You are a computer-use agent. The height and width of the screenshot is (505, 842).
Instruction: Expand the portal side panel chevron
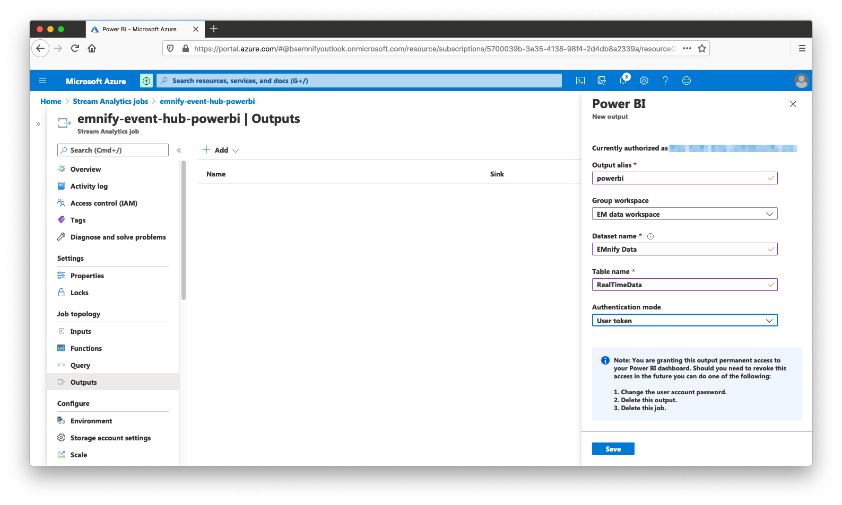(38, 124)
